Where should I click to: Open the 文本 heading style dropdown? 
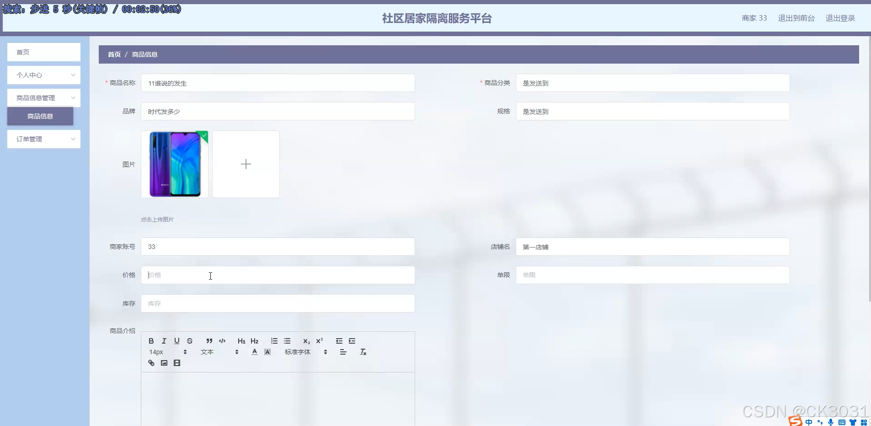(x=219, y=352)
